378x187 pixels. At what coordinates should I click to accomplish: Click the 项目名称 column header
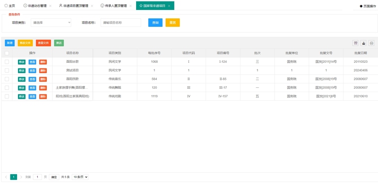point(73,53)
